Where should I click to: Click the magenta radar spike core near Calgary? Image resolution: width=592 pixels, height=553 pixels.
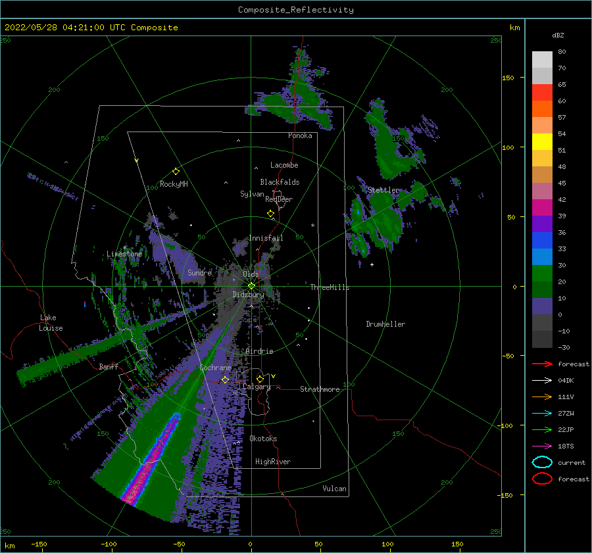pyautogui.click(x=153, y=458)
